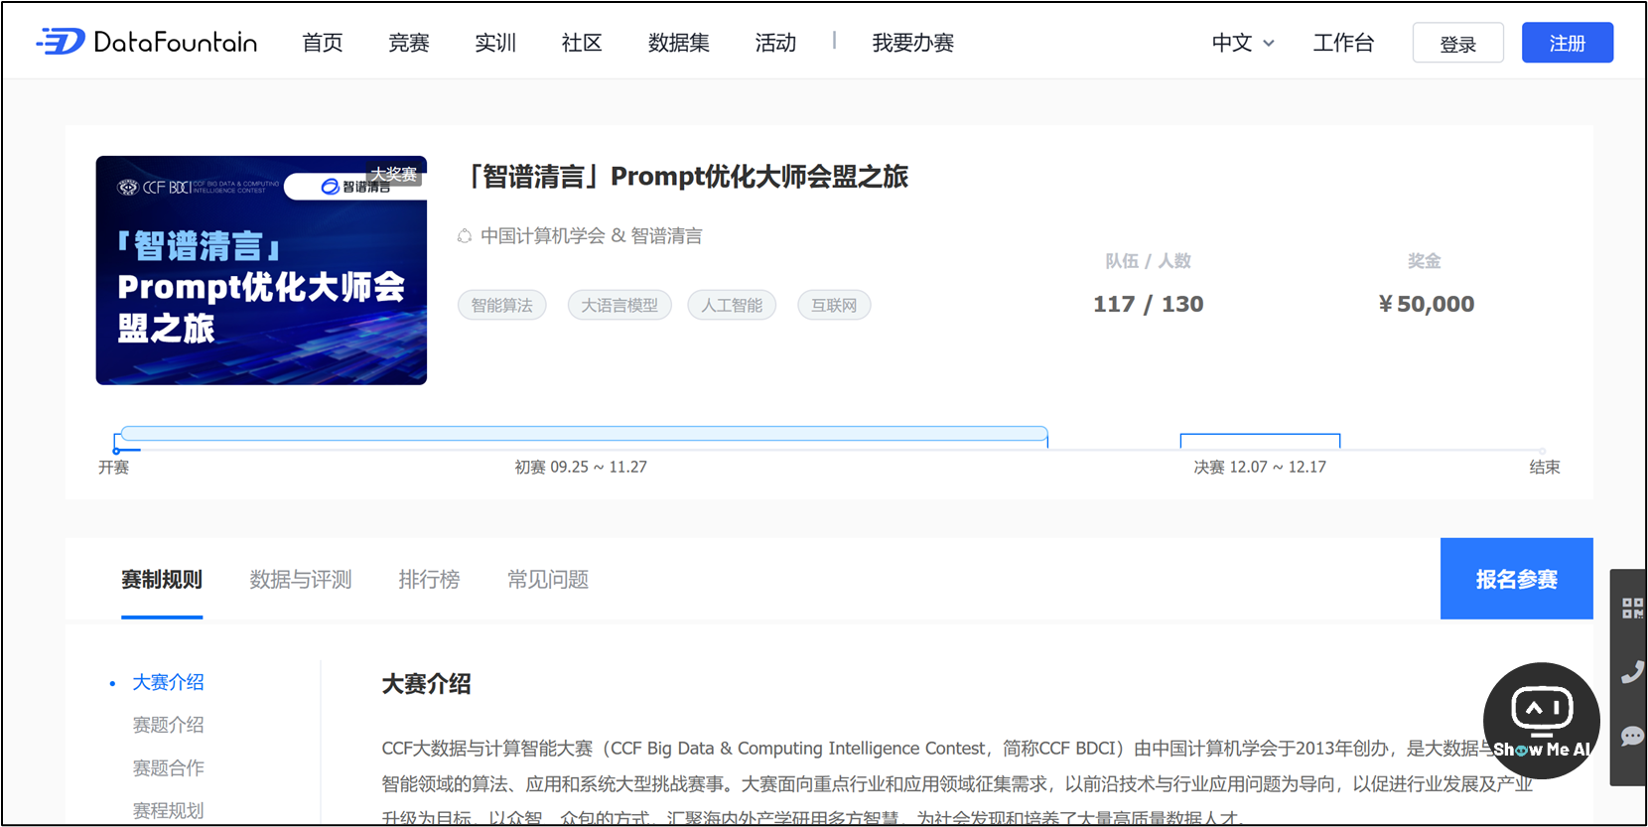Click the 报名参赛 button

1517,579
